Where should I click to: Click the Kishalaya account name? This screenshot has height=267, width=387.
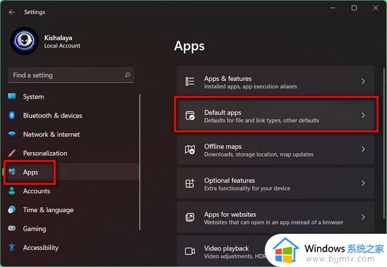point(58,37)
